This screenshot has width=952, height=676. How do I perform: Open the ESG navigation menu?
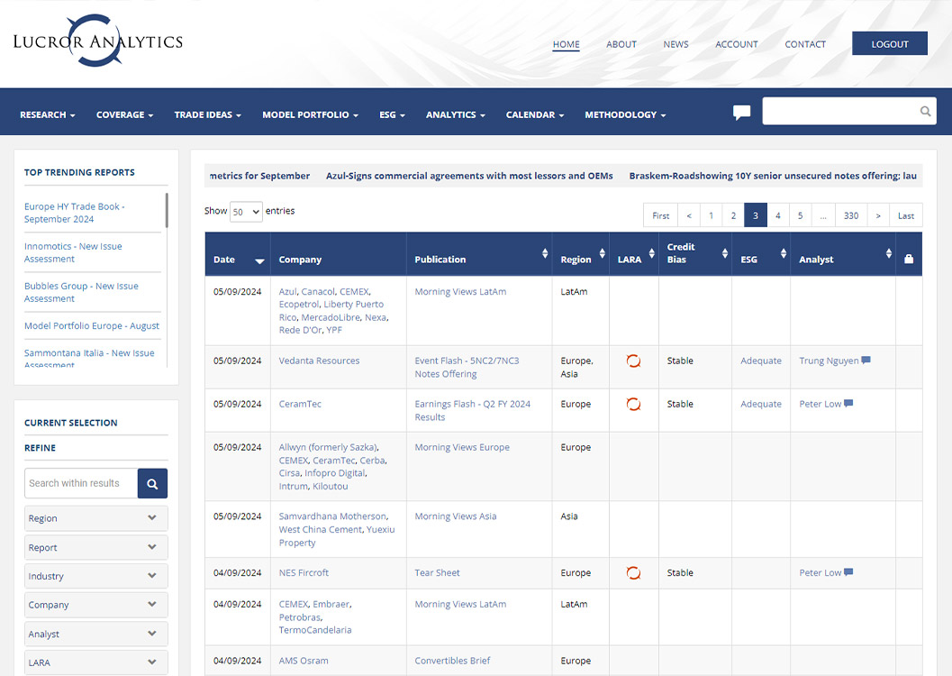(x=392, y=114)
